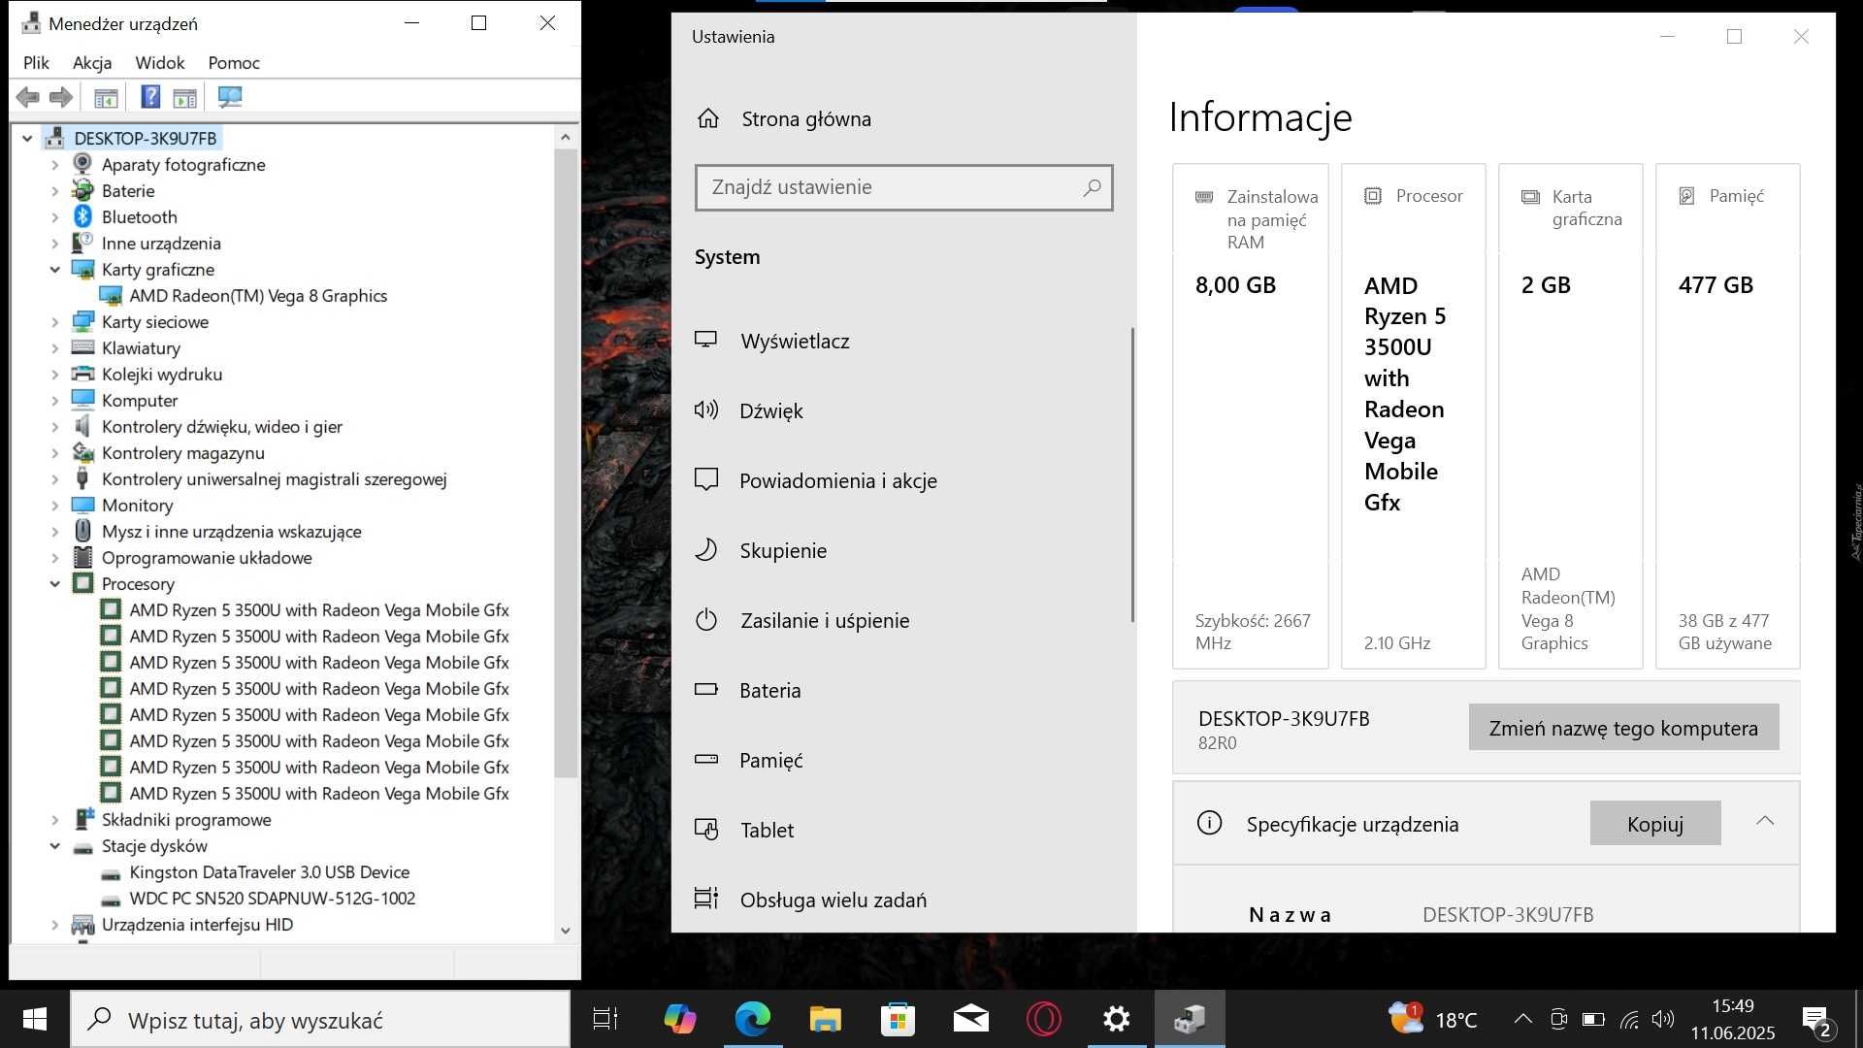
Task: Open the Wyświetlacz display settings
Action: [x=796, y=341]
